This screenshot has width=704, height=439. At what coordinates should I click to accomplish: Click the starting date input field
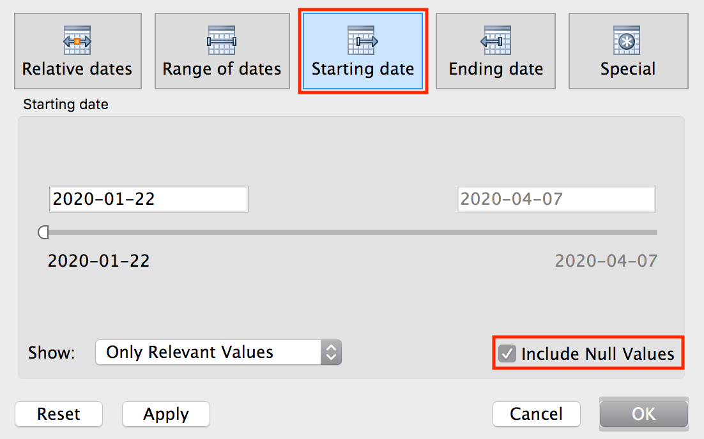coord(148,198)
